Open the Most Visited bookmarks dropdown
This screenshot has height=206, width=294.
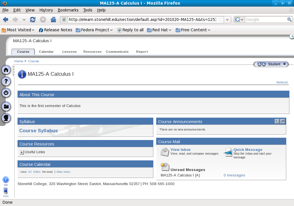pos(18,30)
